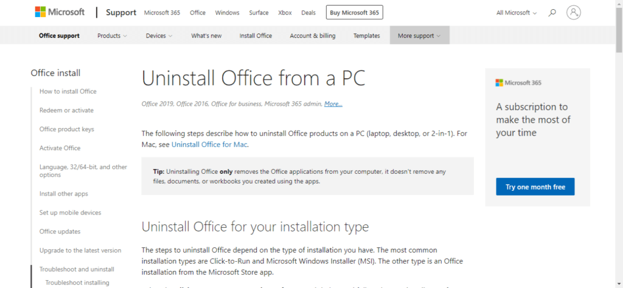The width and height of the screenshot is (623, 288).
Task: Open Troubleshoot and uninstall sidebar section
Action: (x=77, y=269)
